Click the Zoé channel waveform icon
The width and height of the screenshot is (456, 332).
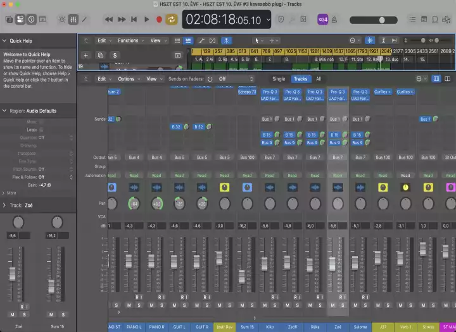coord(338,188)
